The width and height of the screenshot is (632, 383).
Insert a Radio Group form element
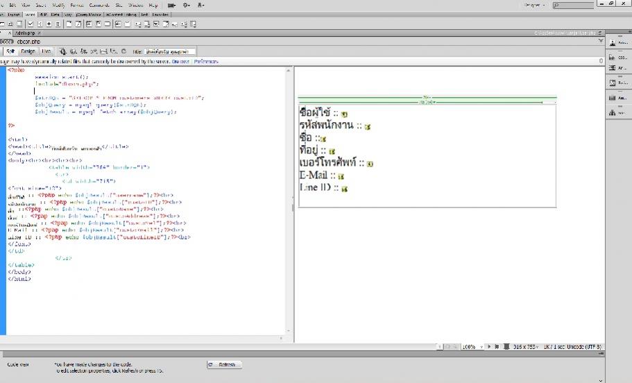click(x=58, y=24)
